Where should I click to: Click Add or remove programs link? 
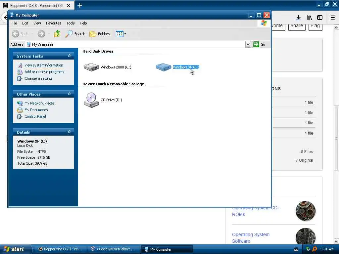tap(44, 72)
